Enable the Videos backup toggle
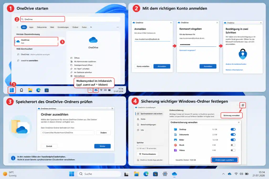This screenshot has width=269, height=179. coord(233,150)
